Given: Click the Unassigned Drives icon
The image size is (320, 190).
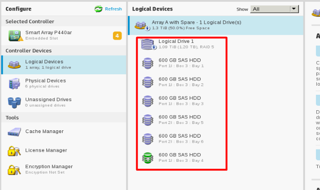Looking at the screenshot, I should (14, 102).
